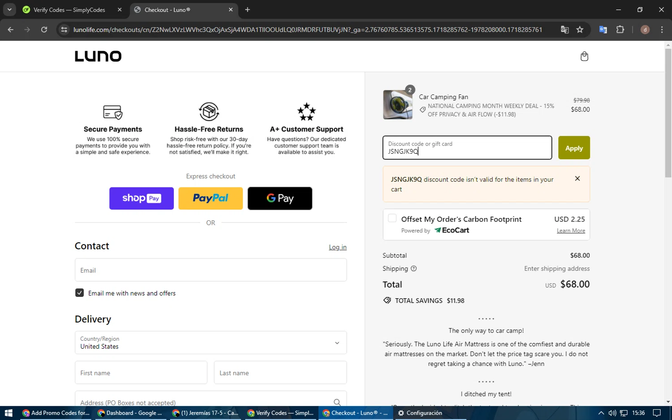Click the translate page icon in address bar
The image size is (672, 420).
[x=564, y=30]
